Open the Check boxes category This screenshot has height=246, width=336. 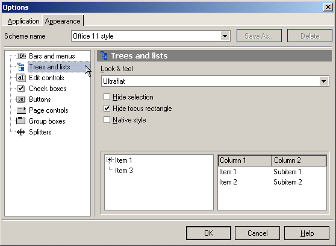(48, 89)
